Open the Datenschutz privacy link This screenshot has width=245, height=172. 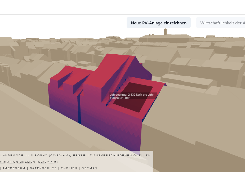(x=43, y=168)
